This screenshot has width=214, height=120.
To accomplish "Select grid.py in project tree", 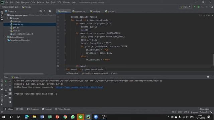I will tap(16, 28).
